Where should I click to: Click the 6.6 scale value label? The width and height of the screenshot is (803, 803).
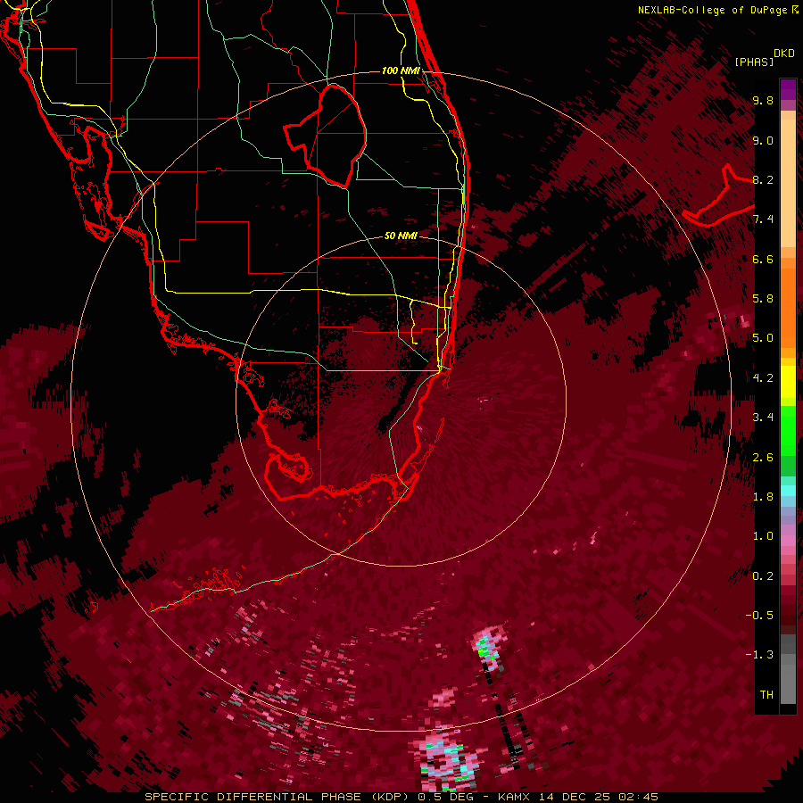click(x=763, y=259)
